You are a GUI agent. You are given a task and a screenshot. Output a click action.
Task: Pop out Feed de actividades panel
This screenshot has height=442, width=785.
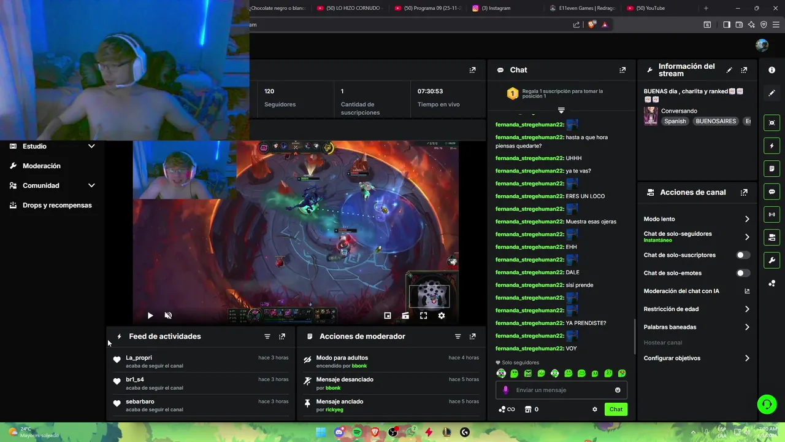pyautogui.click(x=282, y=336)
